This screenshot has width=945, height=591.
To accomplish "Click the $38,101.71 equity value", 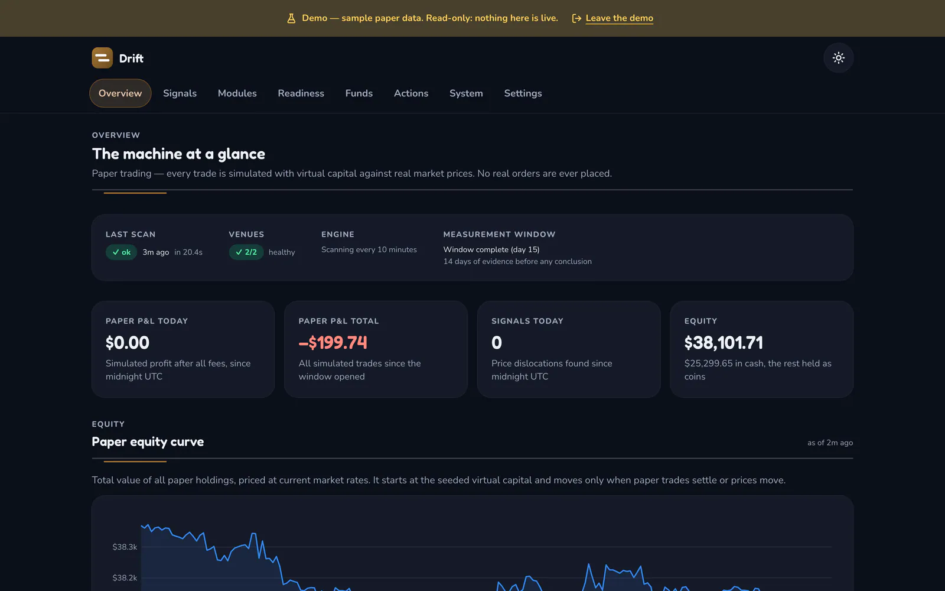I will point(724,343).
